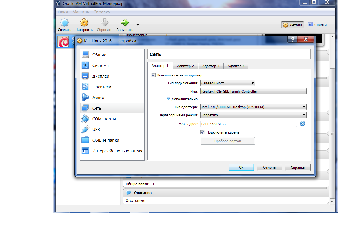359x239 pixels.
Task: Collapse the Дополнительно section
Action: pos(169,99)
